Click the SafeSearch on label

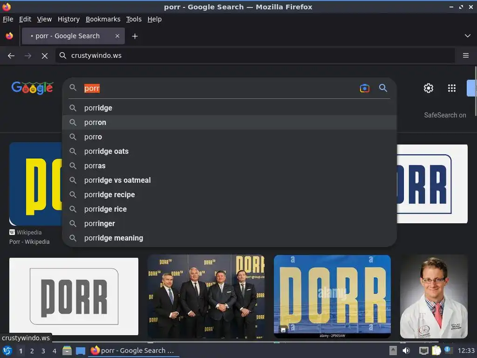[445, 115]
